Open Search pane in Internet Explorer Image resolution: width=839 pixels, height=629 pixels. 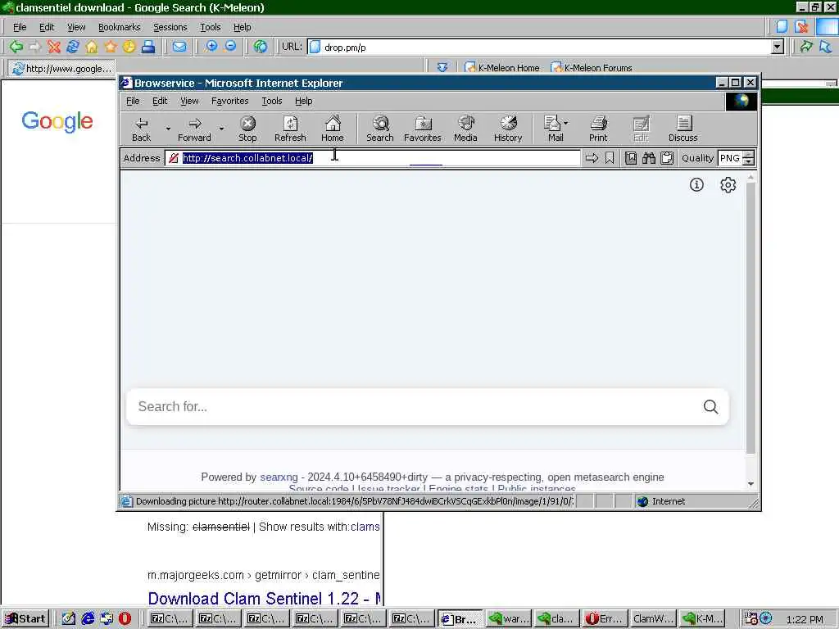(x=380, y=129)
